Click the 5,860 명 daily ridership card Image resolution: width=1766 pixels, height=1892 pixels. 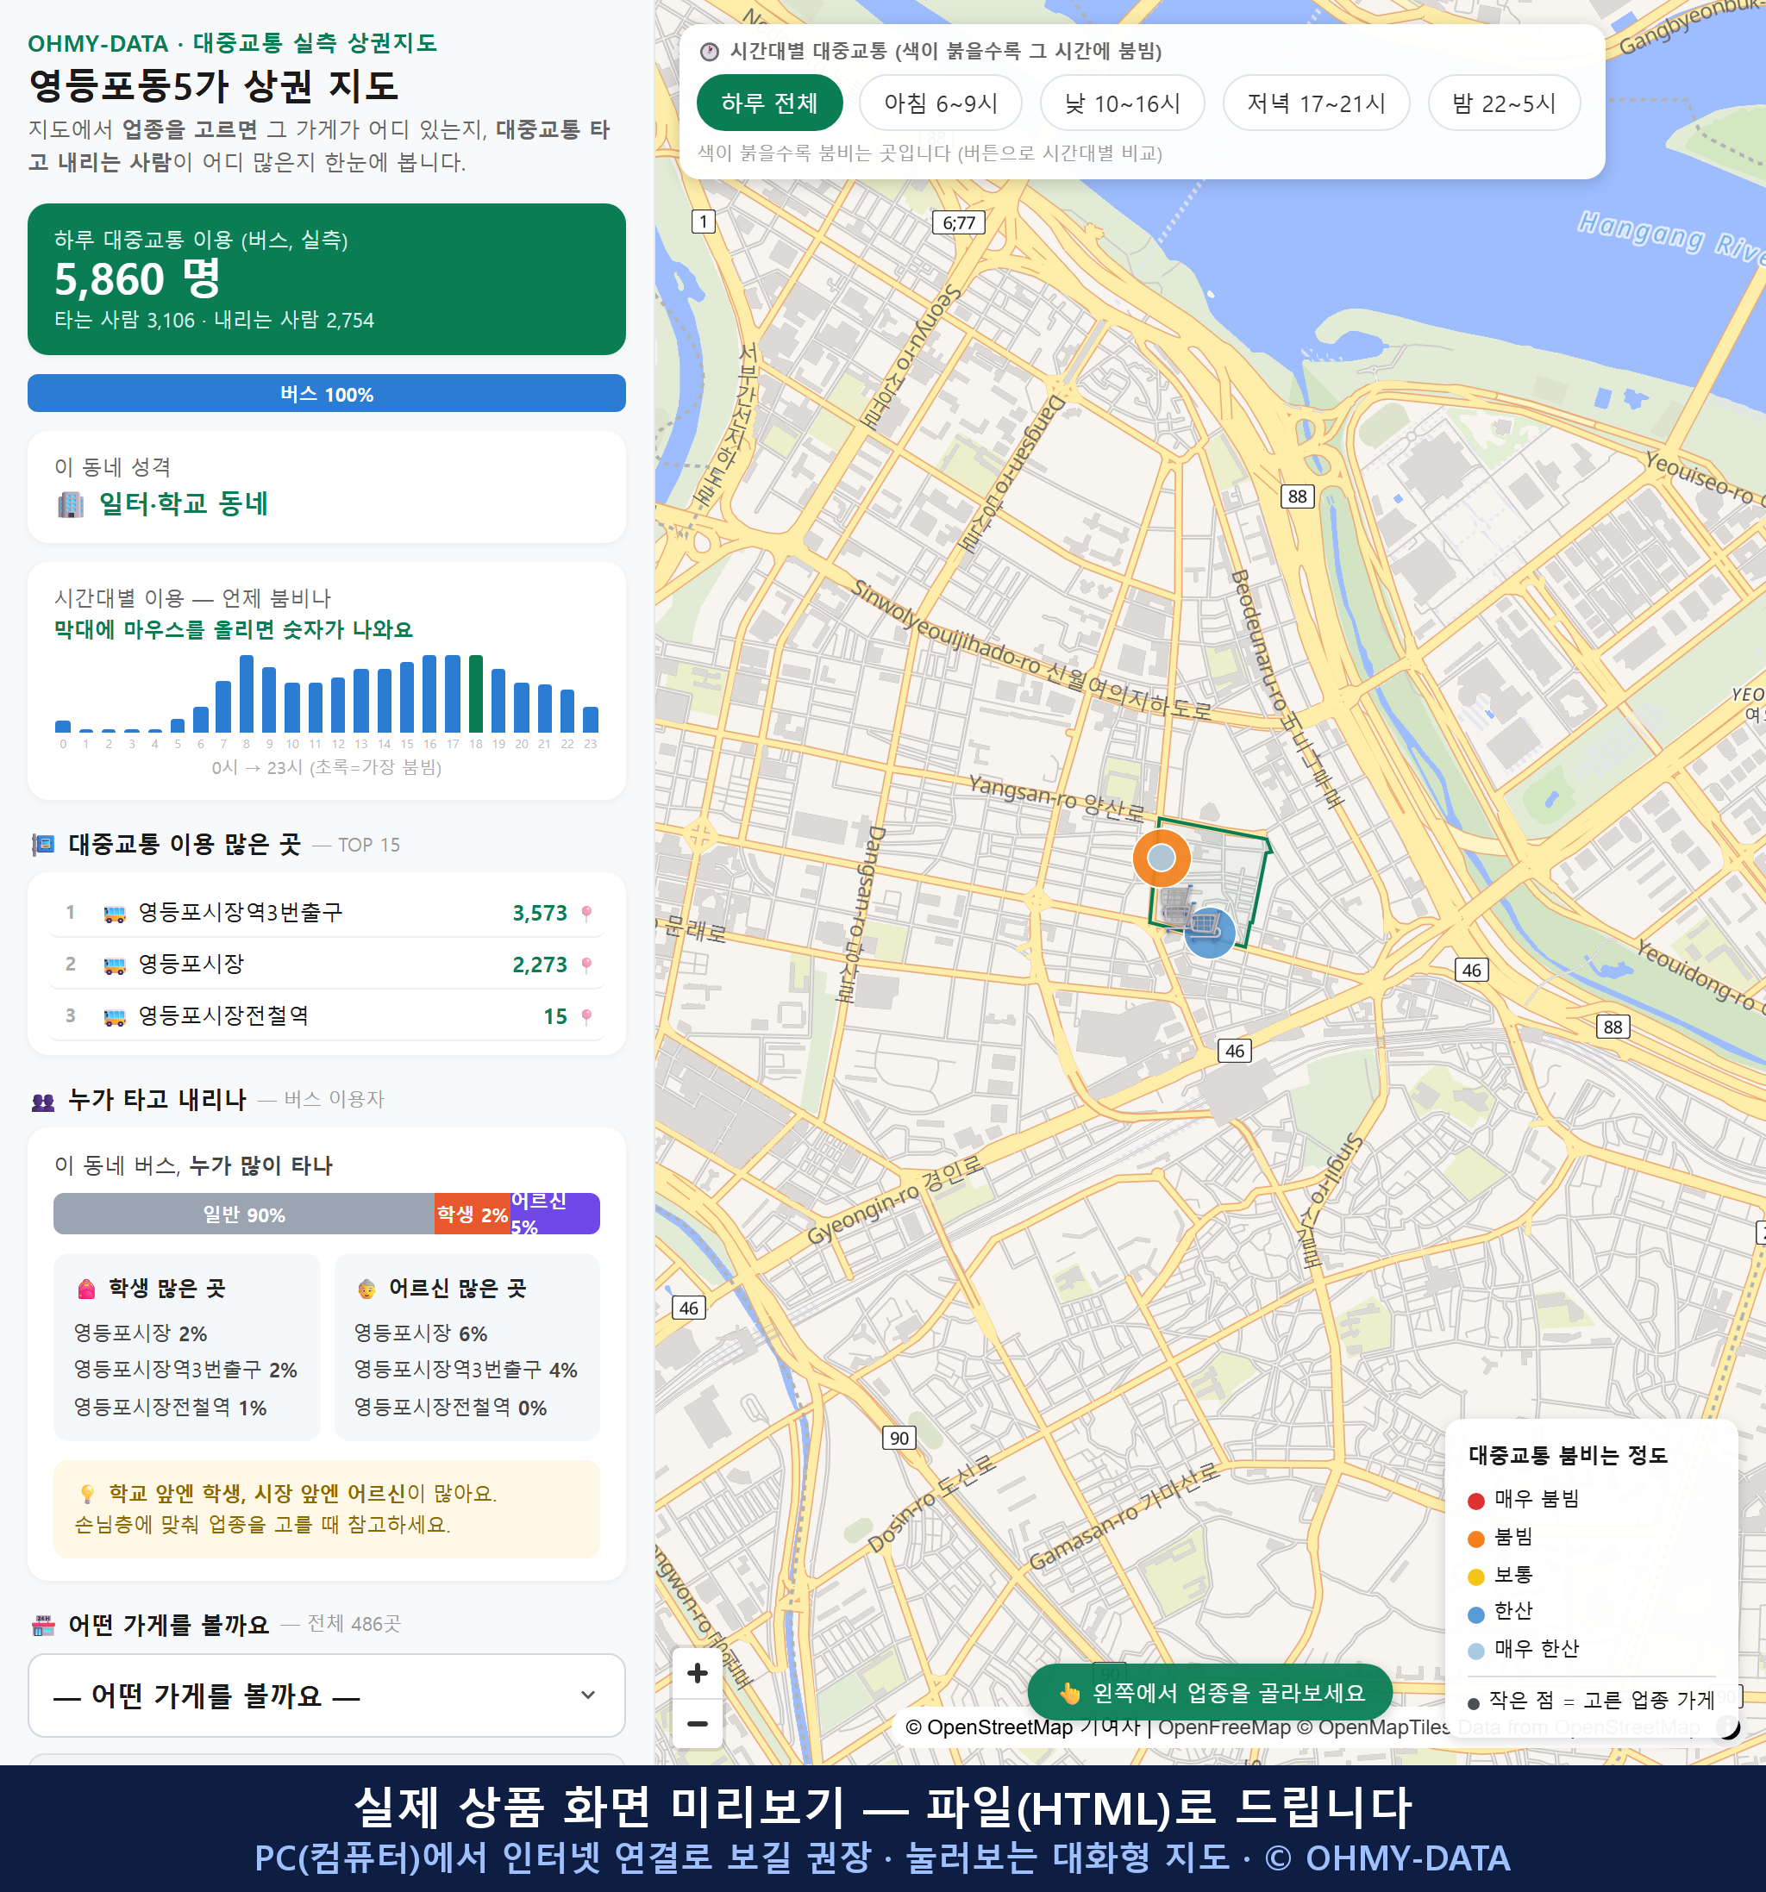click(x=327, y=279)
